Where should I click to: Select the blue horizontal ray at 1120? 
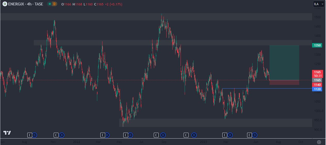point(267,88)
